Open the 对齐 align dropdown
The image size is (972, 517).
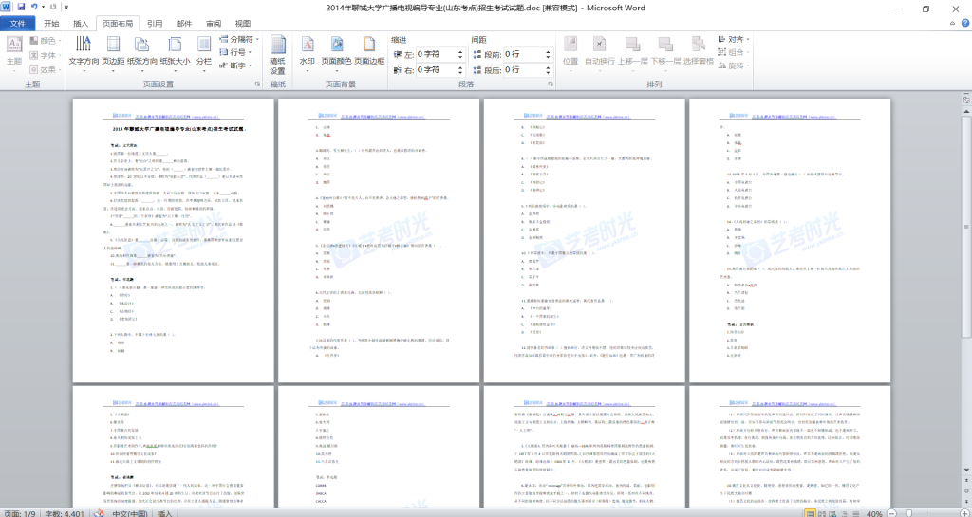[736, 40]
